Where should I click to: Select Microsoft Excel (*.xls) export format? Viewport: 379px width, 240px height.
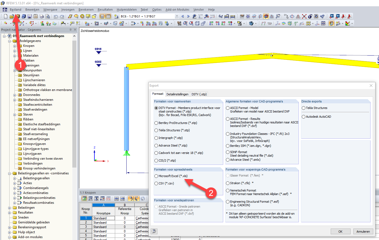click(x=156, y=176)
